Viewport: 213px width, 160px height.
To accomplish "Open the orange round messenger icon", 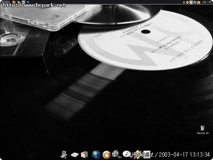I will 106,155.
